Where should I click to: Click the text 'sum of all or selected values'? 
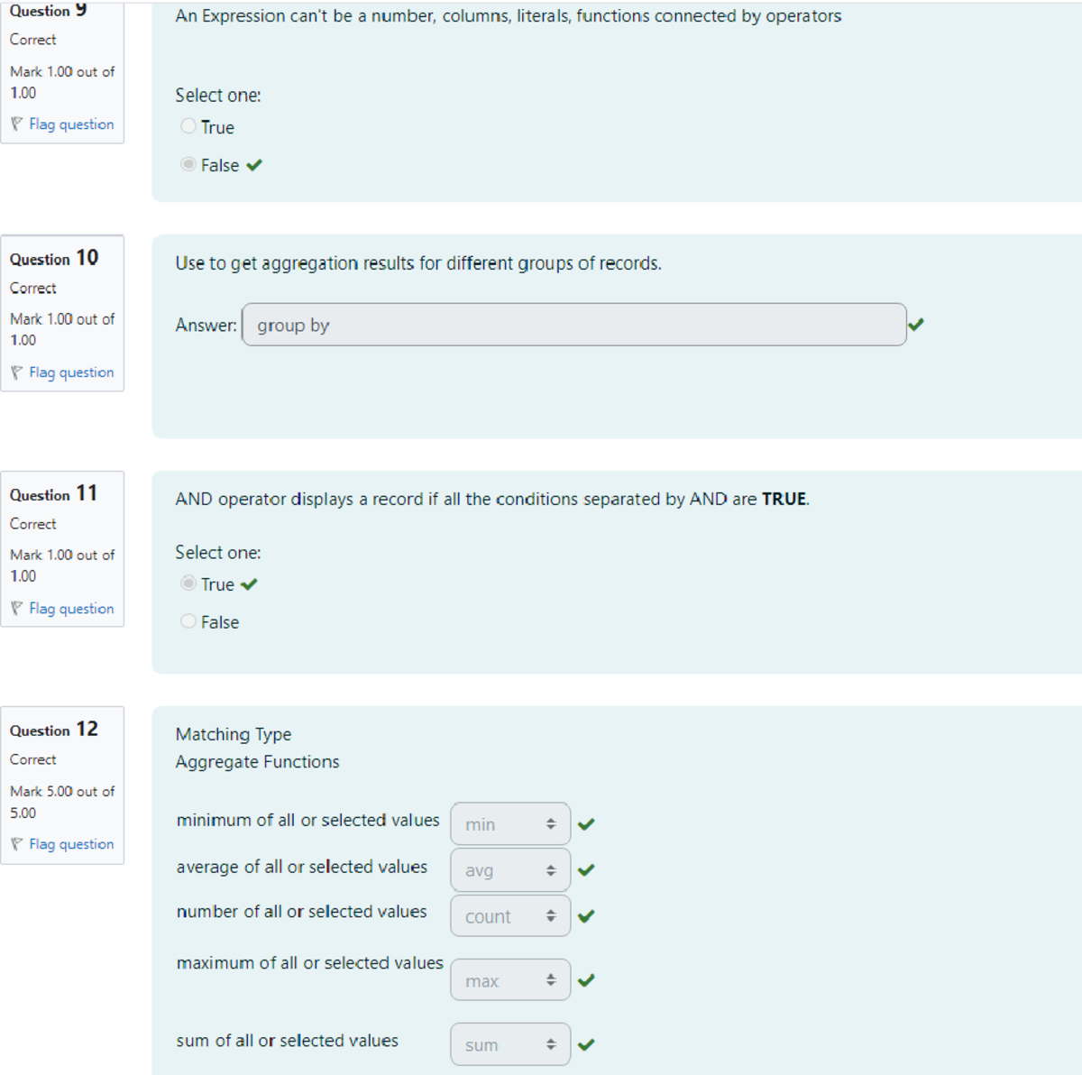288,1041
